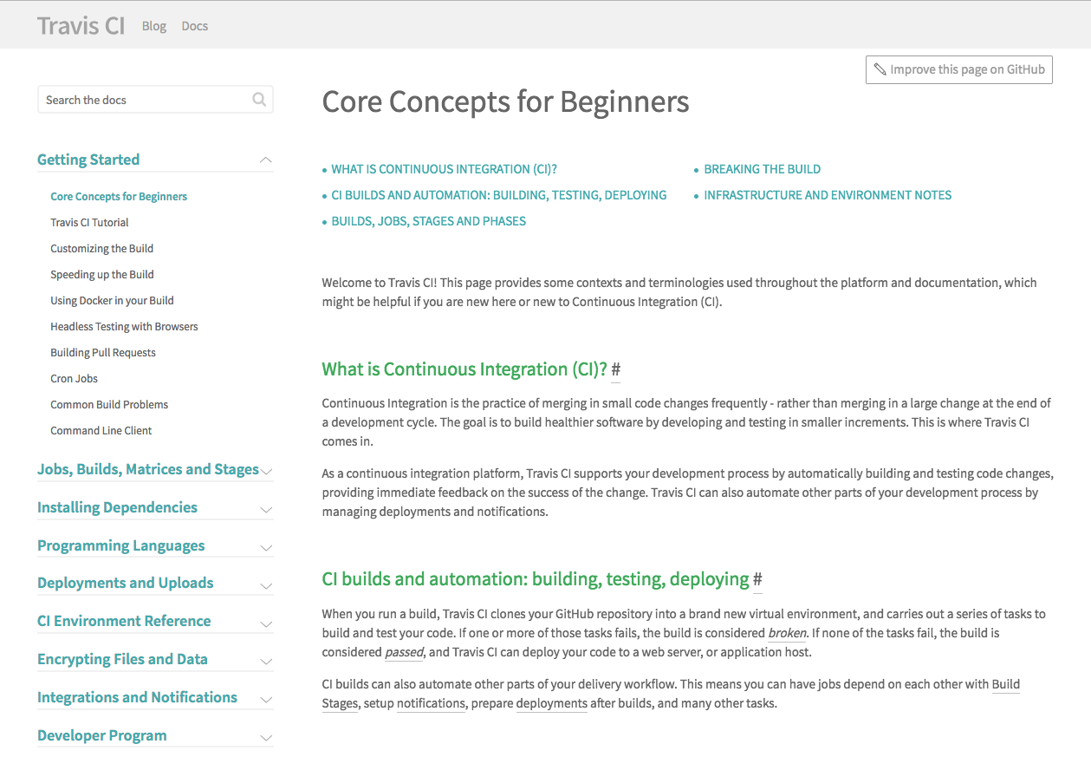Open the CI Environment Reference heading
This screenshot has width=1091, height=757.
(x=124, y=621)
